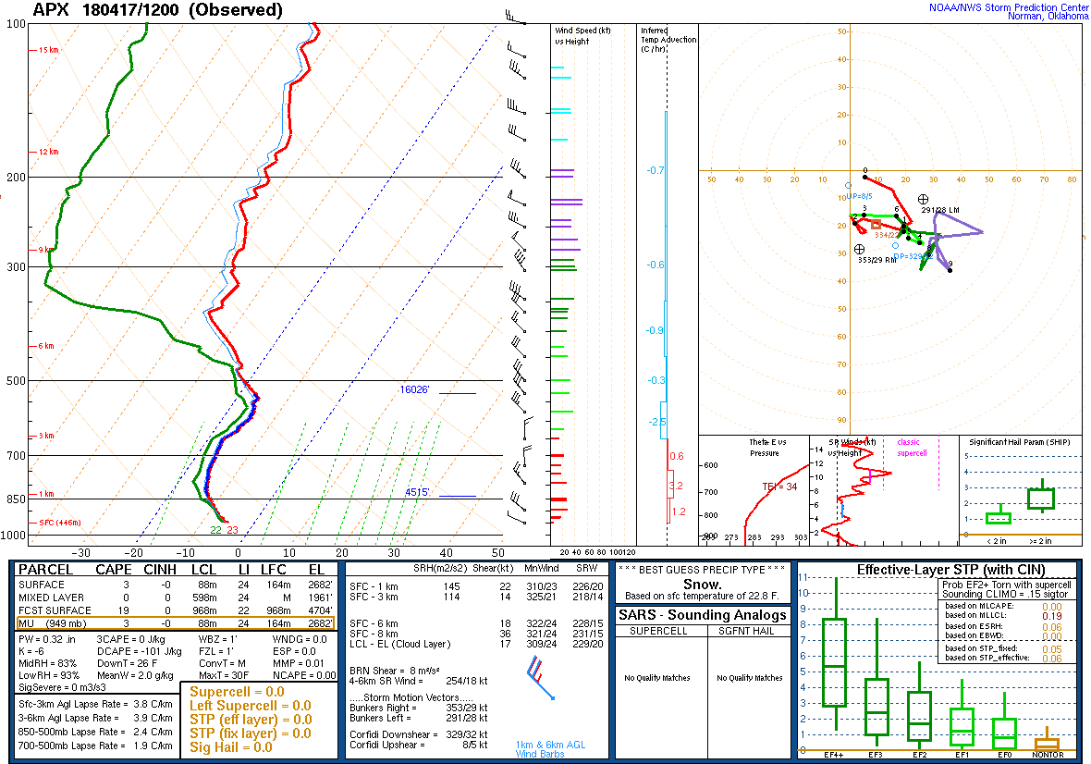
Task: Click the 'Effective-Layer STP (with CIN)' title
Action: pos(951,570)
